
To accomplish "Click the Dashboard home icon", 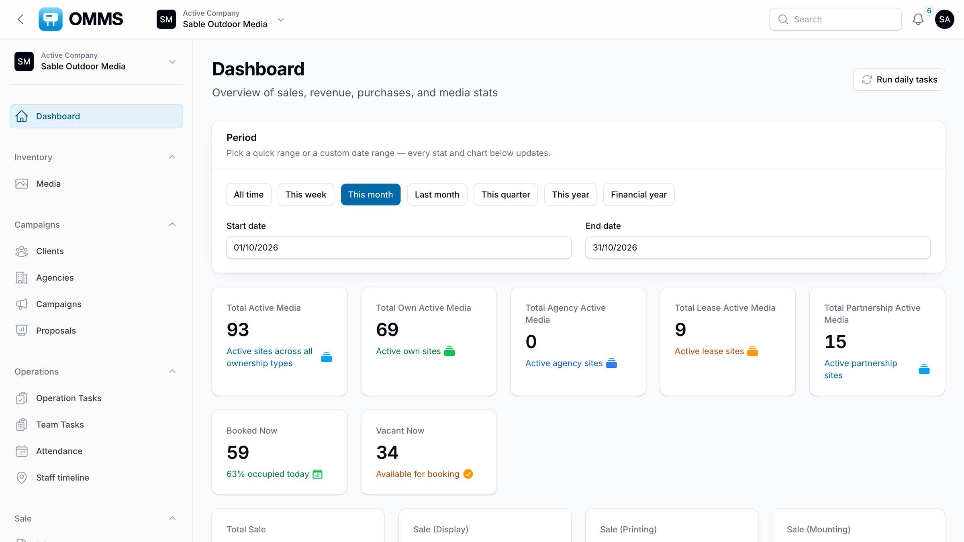I will (x=22, y=116).
